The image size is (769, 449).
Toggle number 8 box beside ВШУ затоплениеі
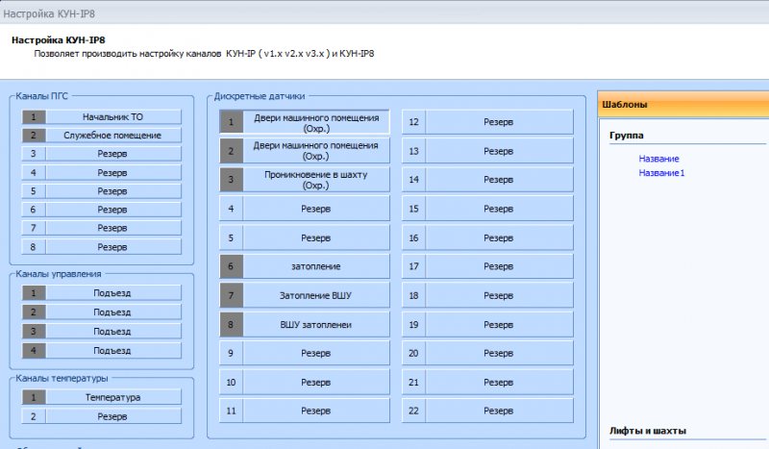(231, 324)
